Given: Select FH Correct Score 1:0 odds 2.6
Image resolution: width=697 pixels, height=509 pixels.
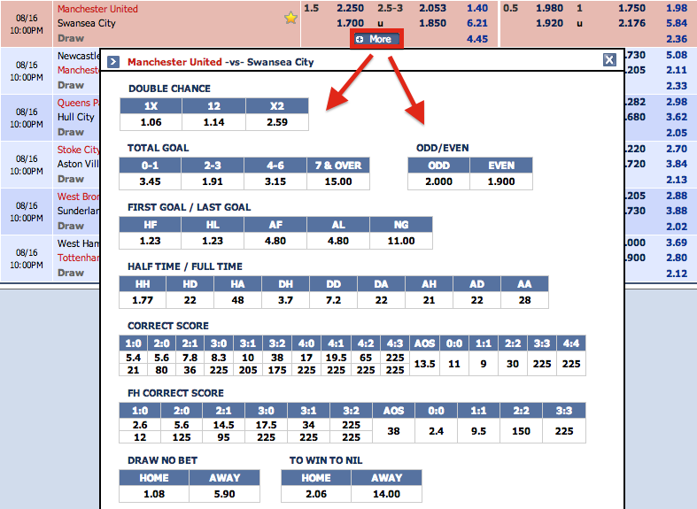Looking at the screenshot, I should [x=140, y=425].
